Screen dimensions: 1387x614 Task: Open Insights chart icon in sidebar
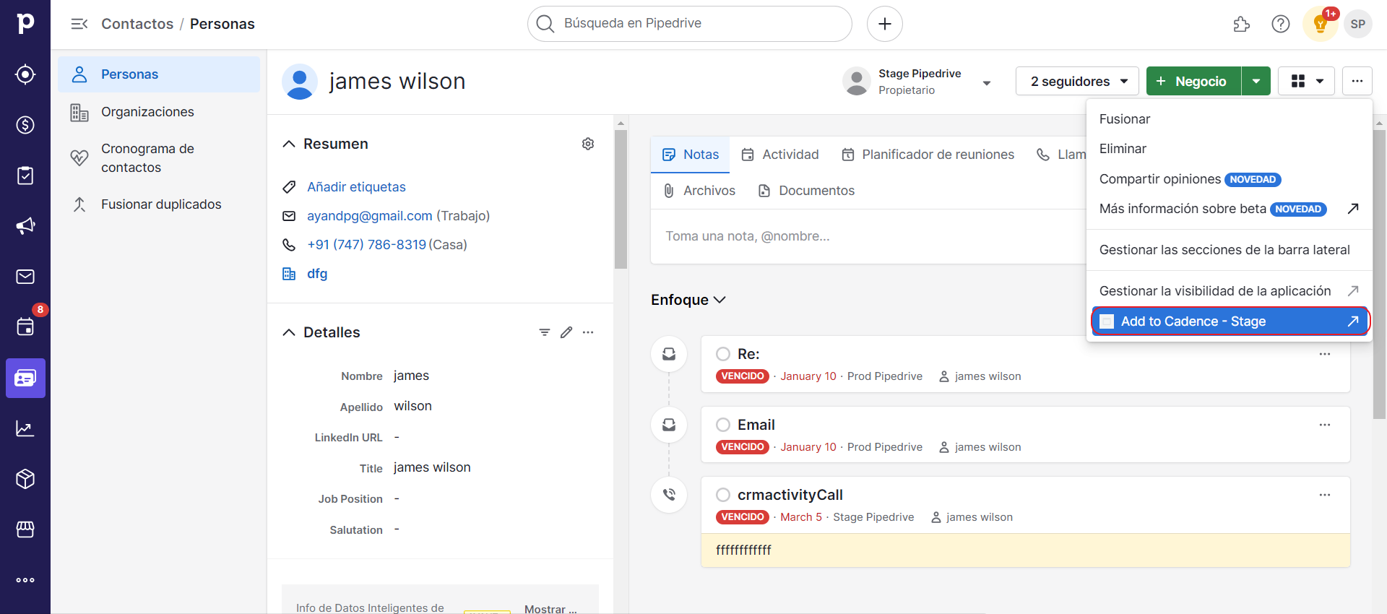pos(25,428)
